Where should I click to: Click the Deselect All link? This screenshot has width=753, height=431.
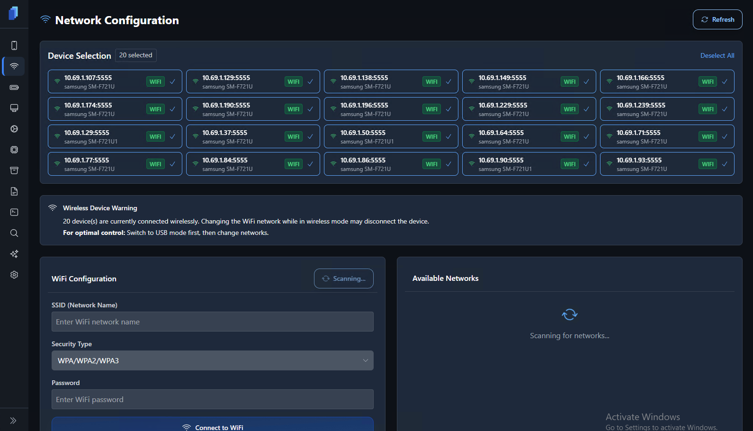[717, 55]
